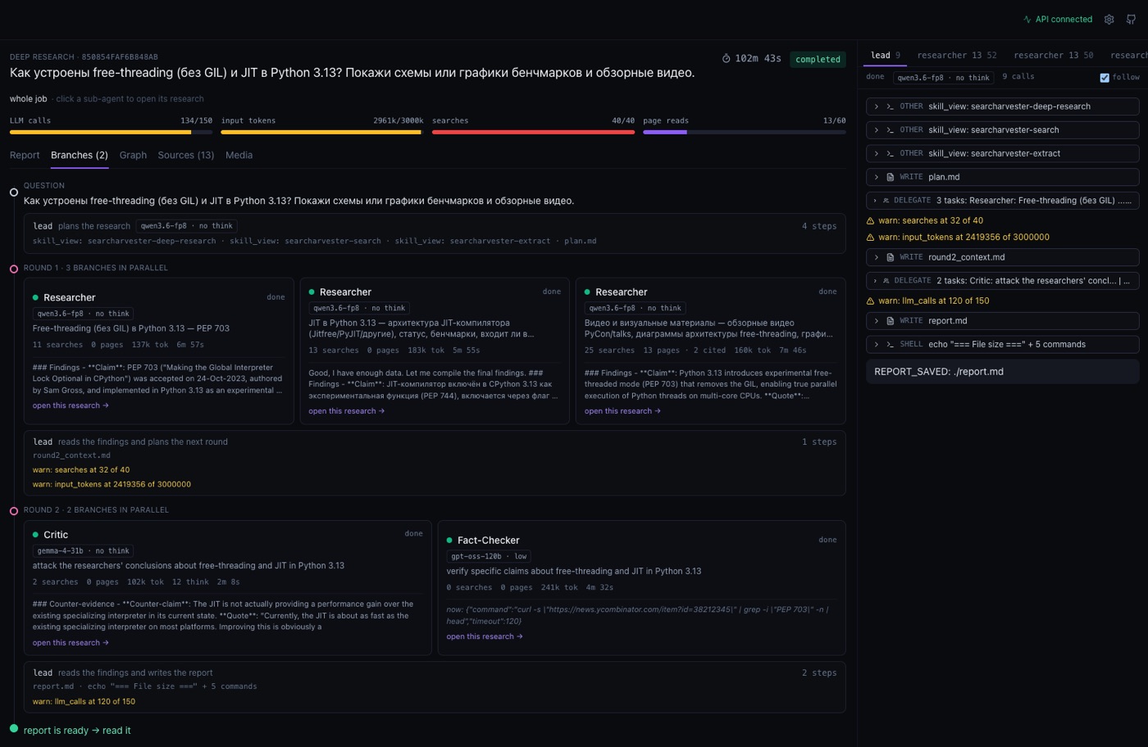The image size is (1148, 747).
Task: Click the API connected pulse icon
Action: 1027,20
